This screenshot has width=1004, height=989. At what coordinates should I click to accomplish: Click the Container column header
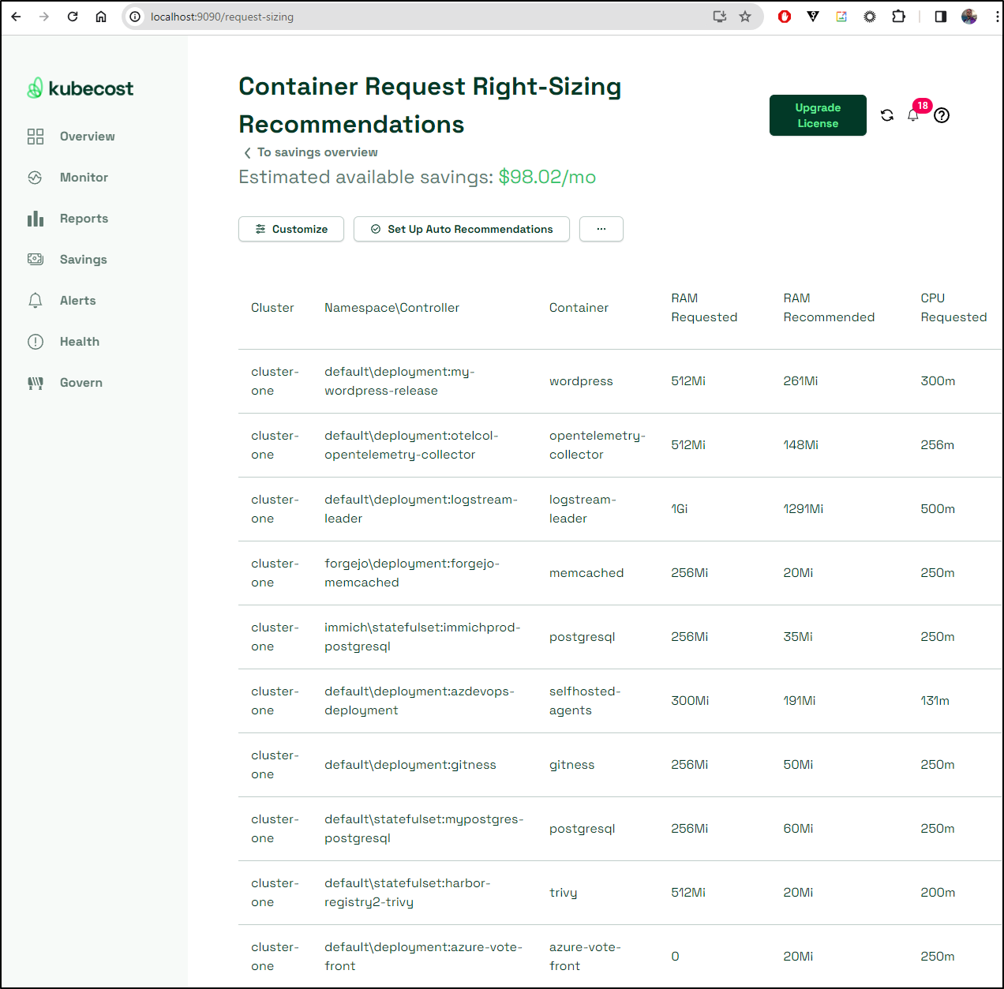[579, 308]
